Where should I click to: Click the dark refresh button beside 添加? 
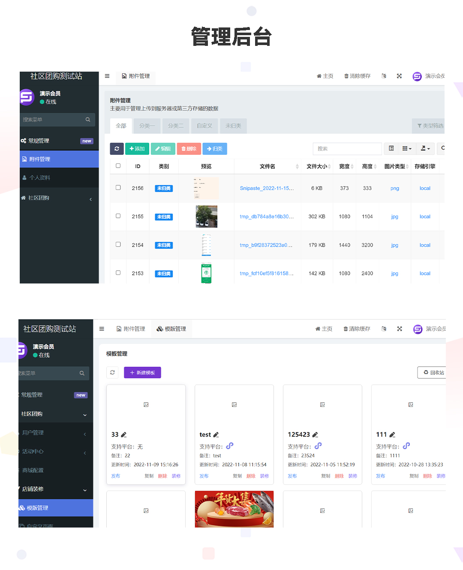[117, 149]
